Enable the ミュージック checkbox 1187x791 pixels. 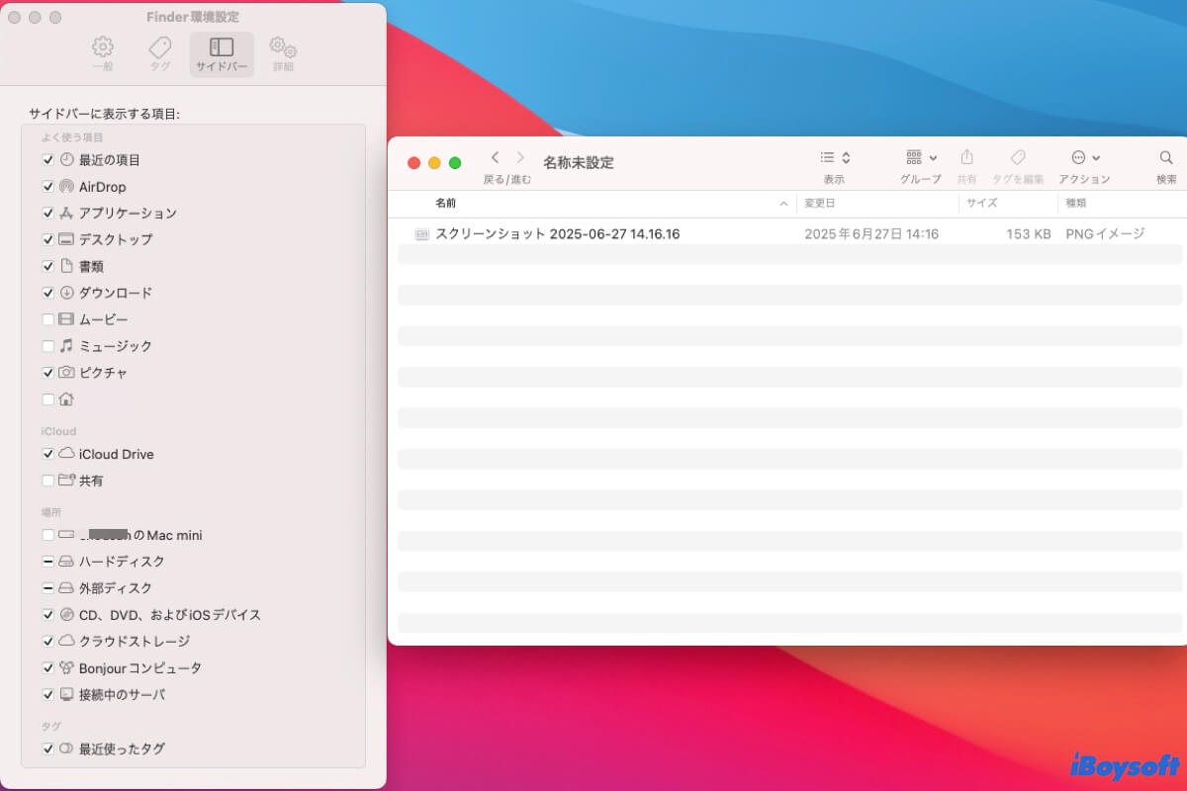[x=48, y=346]
